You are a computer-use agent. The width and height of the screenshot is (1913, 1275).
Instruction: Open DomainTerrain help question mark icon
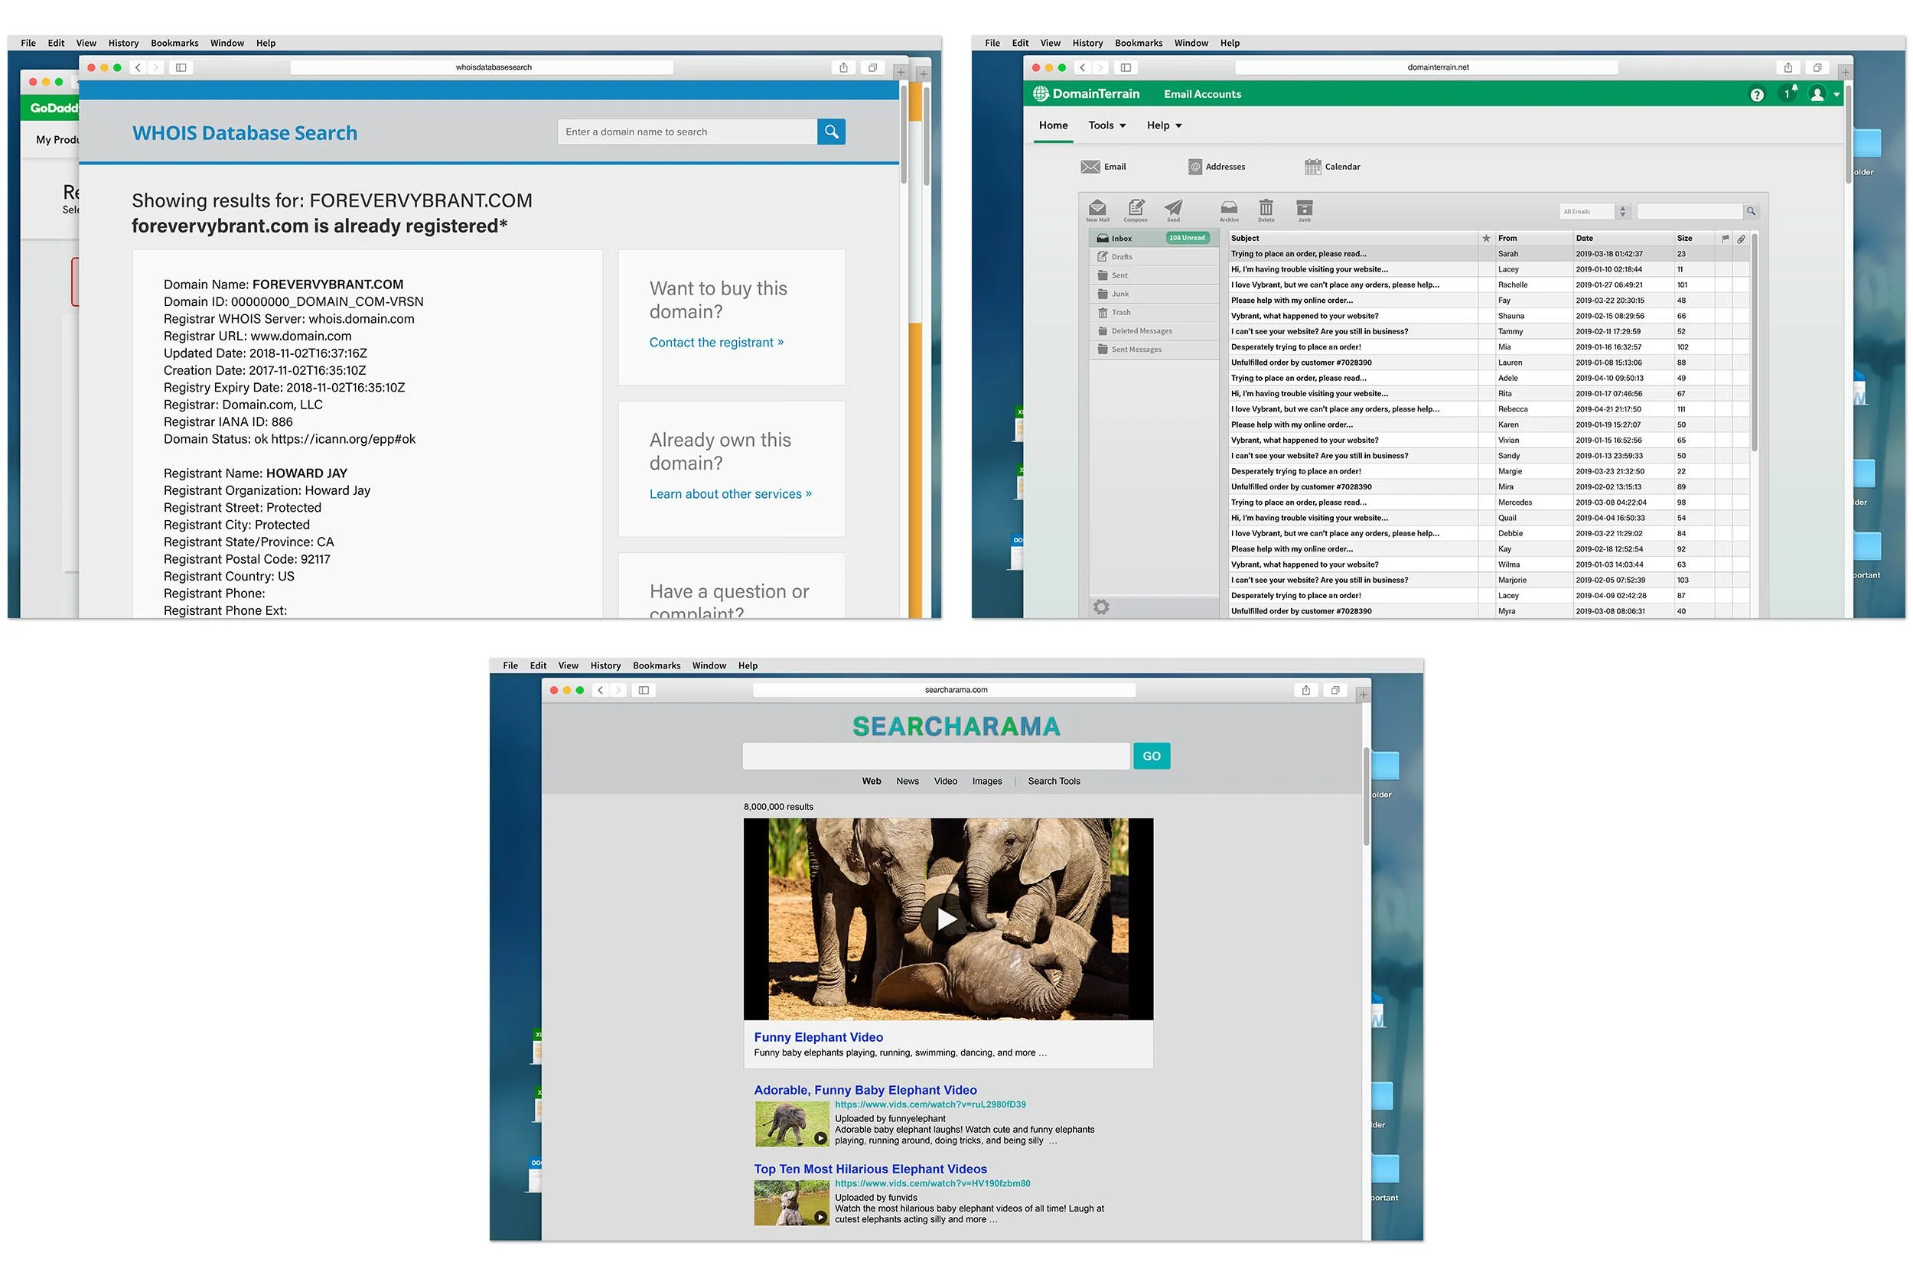tap(1756, 94)
